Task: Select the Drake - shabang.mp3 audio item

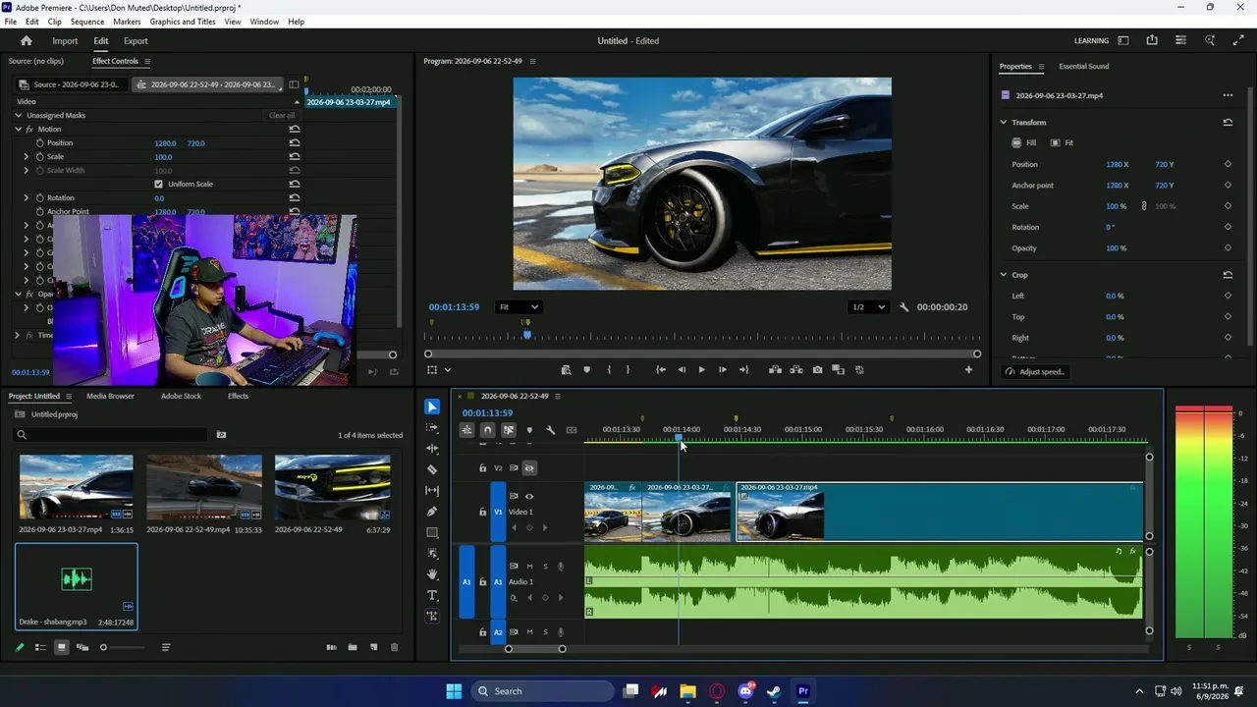Action: tap(77, 586)
